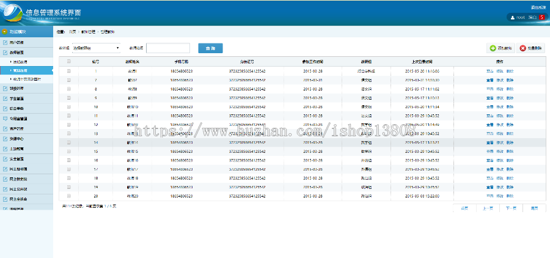Click the 用户管理 sidebar icon
The image size is (550, 258).
(x=5, y=42)
